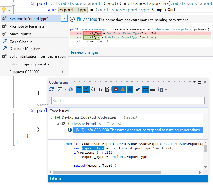Image resolution: width=213 pixels, height=185 pixels.
Task: Collapse the DevExpress.CodeRush.CodeIssues tree node
Action: (x=51, y=117)
